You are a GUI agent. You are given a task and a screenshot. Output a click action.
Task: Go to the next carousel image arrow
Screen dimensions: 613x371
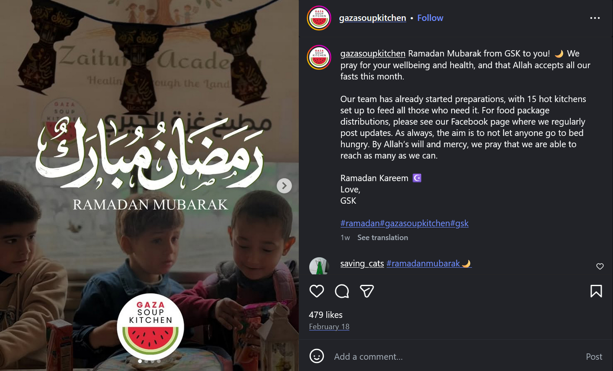point(285,186)
